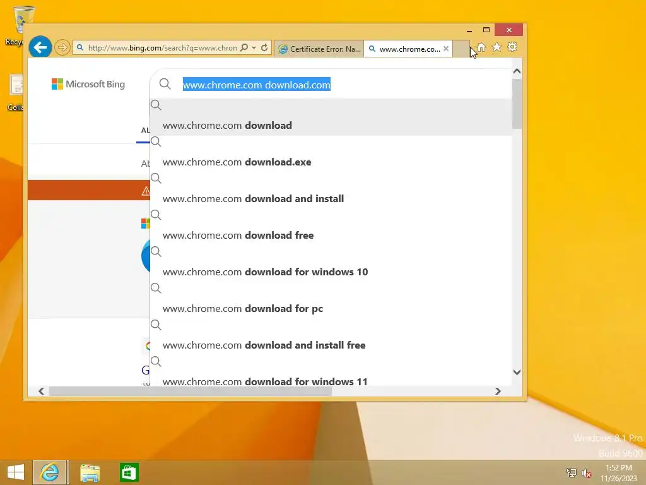Open the Windows Start button
This screenshot has width=646, height=485.
[16, 472]
